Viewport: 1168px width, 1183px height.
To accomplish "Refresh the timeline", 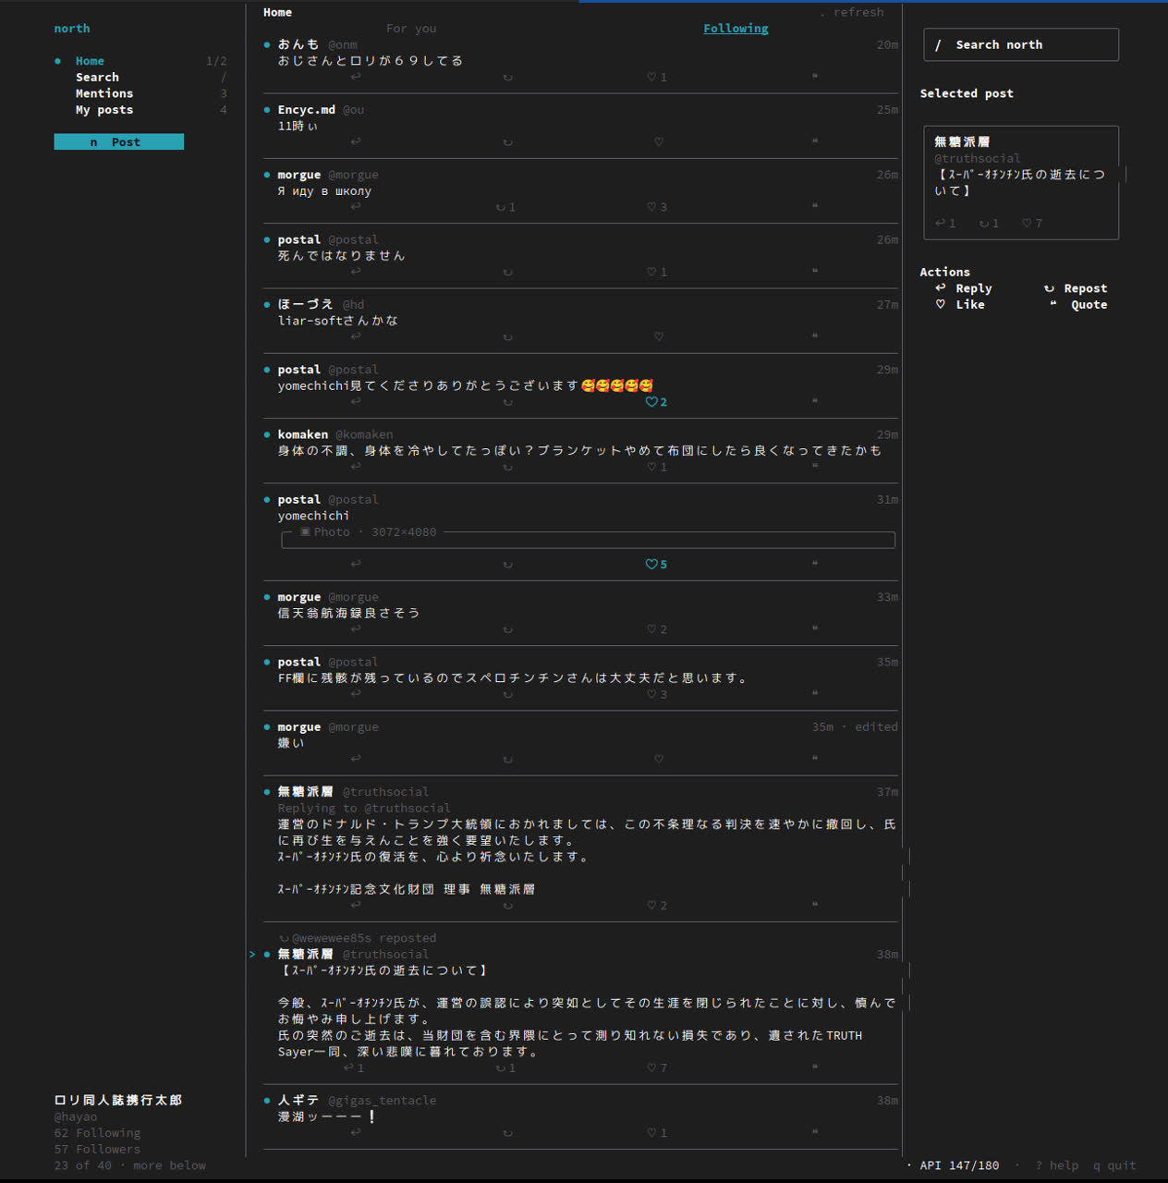I will (852, 12).
